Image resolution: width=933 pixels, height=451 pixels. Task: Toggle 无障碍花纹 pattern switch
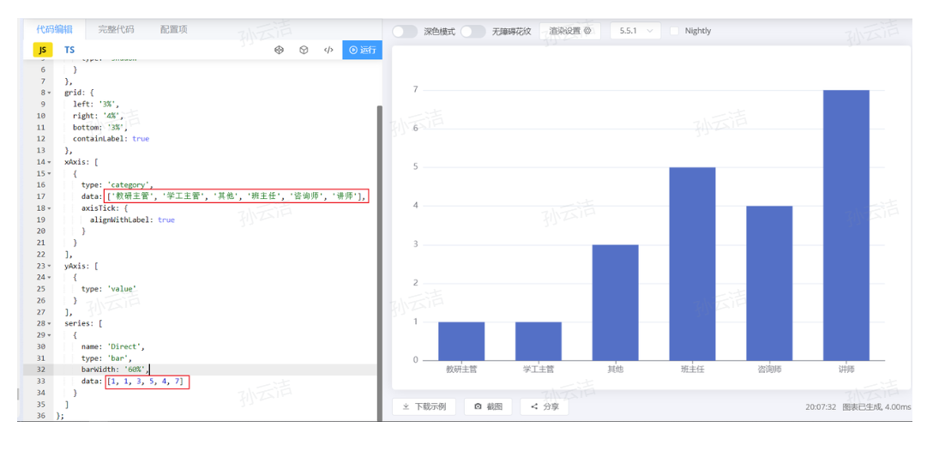pyautogui.click(x=473, y=31)
